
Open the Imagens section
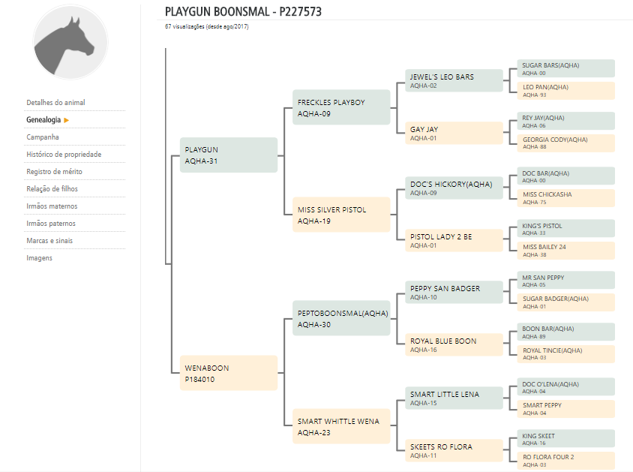pos(40,258)
